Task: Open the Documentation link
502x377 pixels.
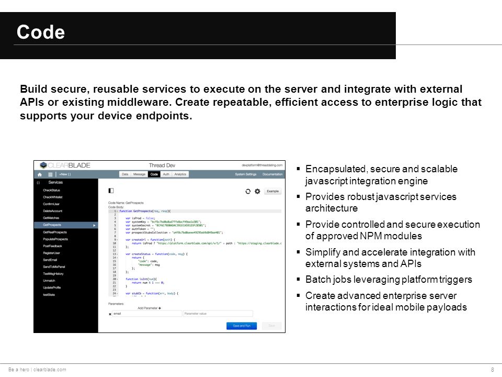Action: coord(272,174)
